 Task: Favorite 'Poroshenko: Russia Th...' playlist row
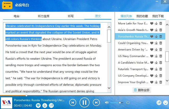point(152,37)
